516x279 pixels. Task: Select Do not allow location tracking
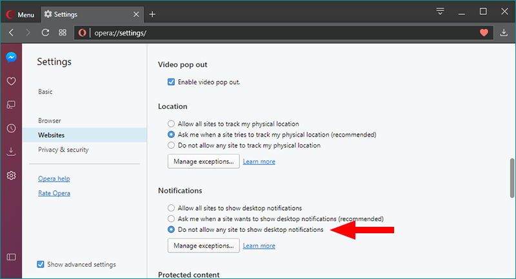click(171, 145)
